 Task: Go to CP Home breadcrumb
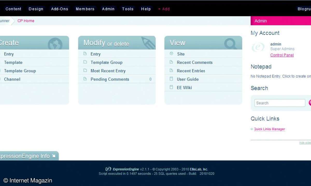(x=26, y=21)
